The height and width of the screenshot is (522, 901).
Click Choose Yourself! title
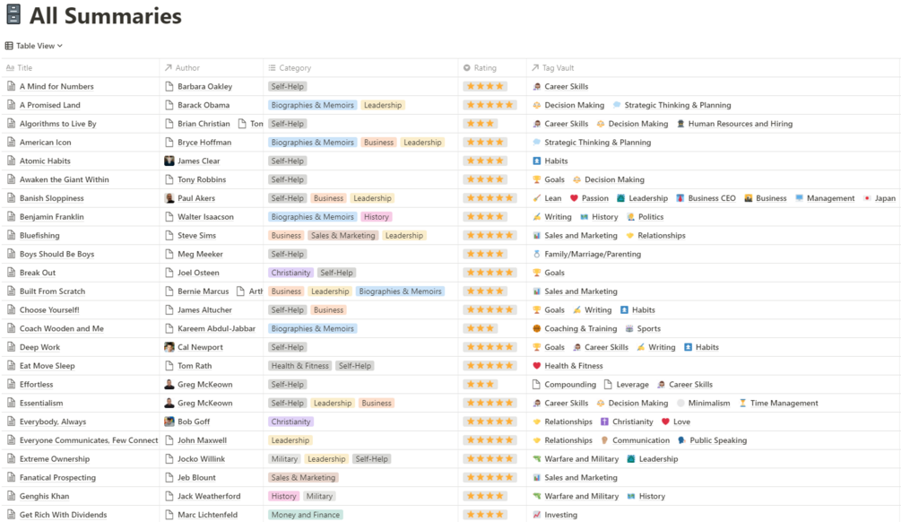coord(49,309)
